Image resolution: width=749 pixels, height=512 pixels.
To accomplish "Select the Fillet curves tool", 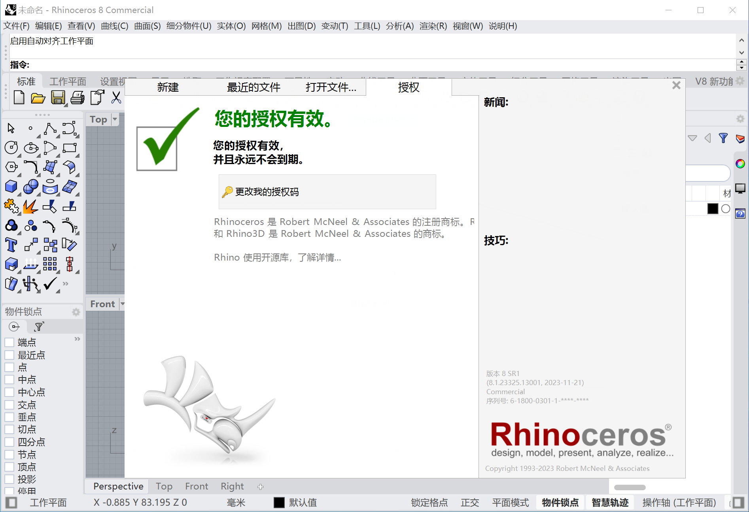I will (x=31, y=167).
